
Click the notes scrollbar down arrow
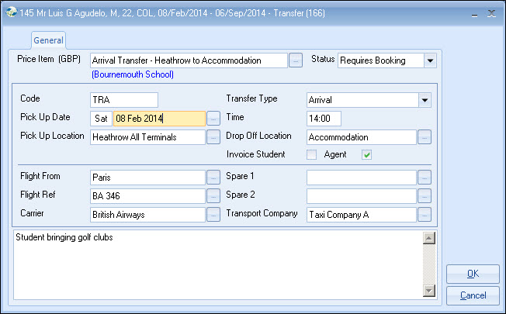tap(428, 291)
